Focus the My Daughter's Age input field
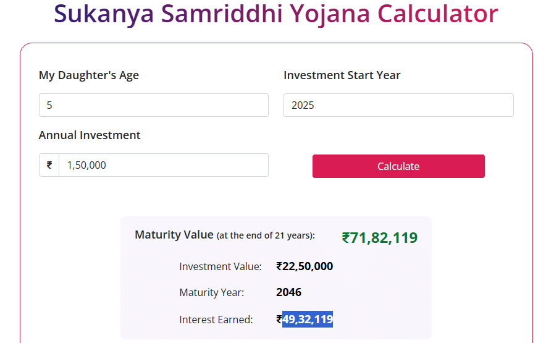 153,105
